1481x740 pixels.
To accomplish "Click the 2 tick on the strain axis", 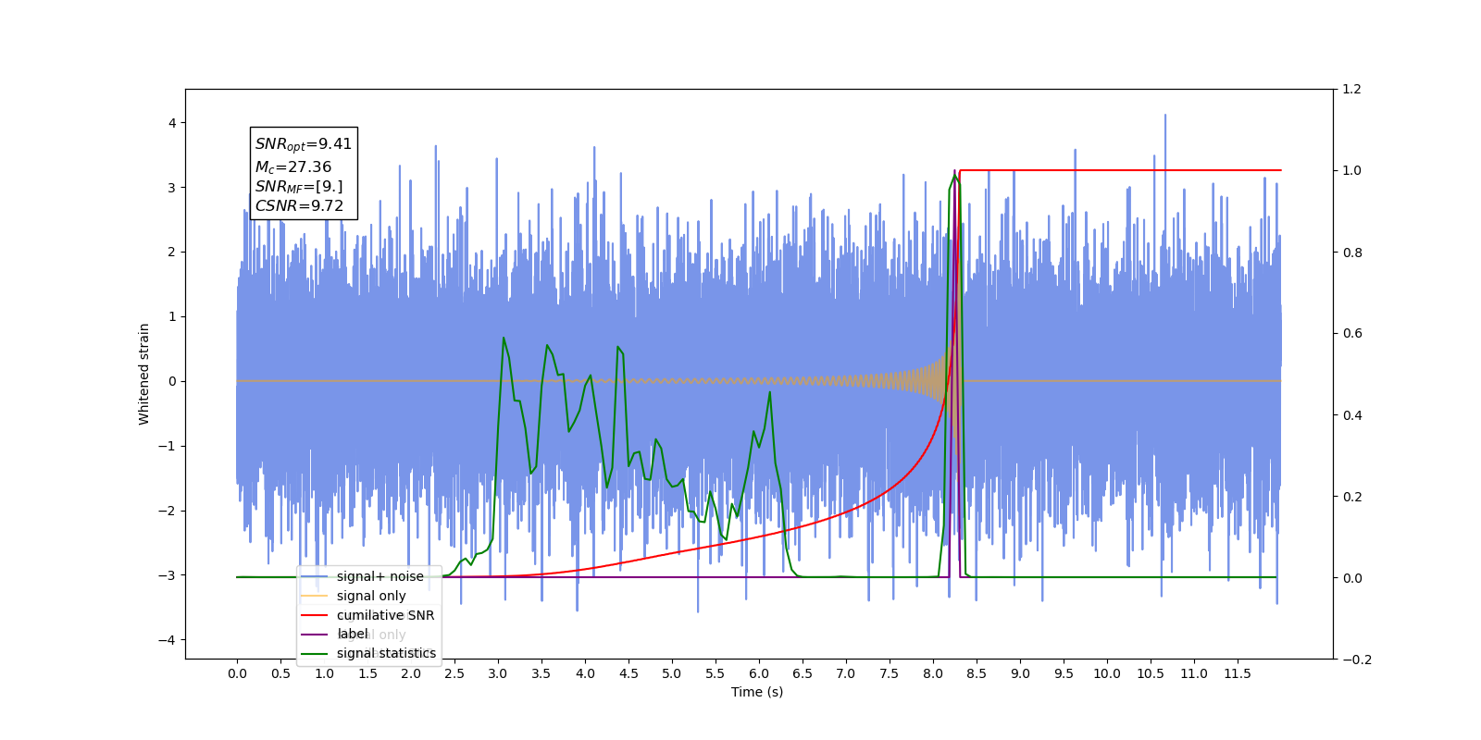I will (172, 252).
